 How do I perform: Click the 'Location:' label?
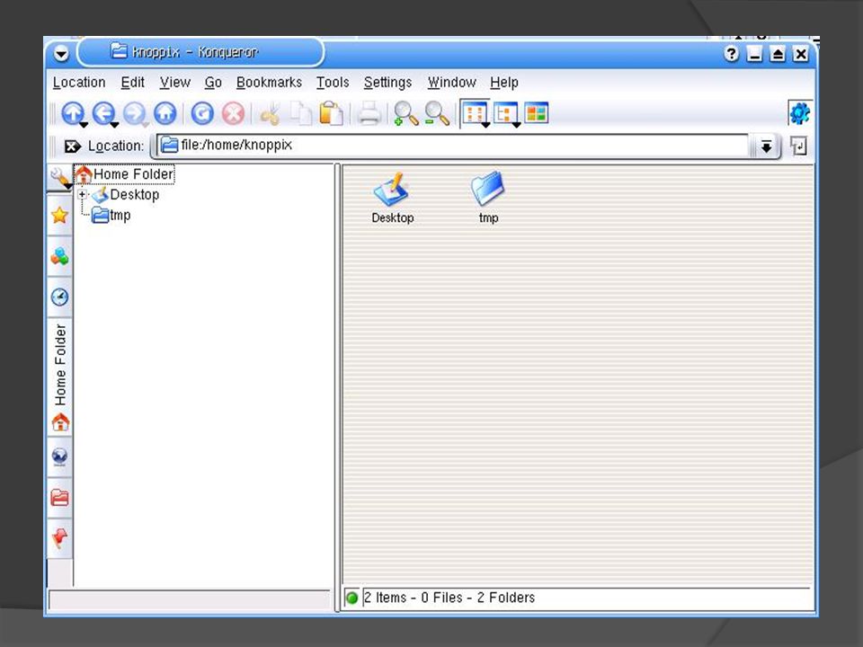(116, 146)
